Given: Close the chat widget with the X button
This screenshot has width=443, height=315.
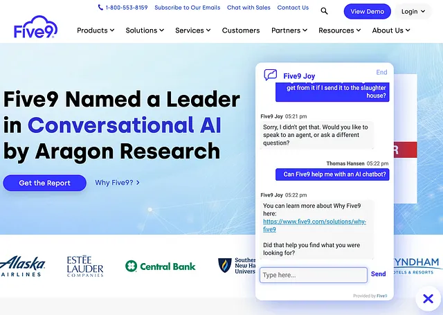Looking at the screenshot, I should tap(428, 298).
